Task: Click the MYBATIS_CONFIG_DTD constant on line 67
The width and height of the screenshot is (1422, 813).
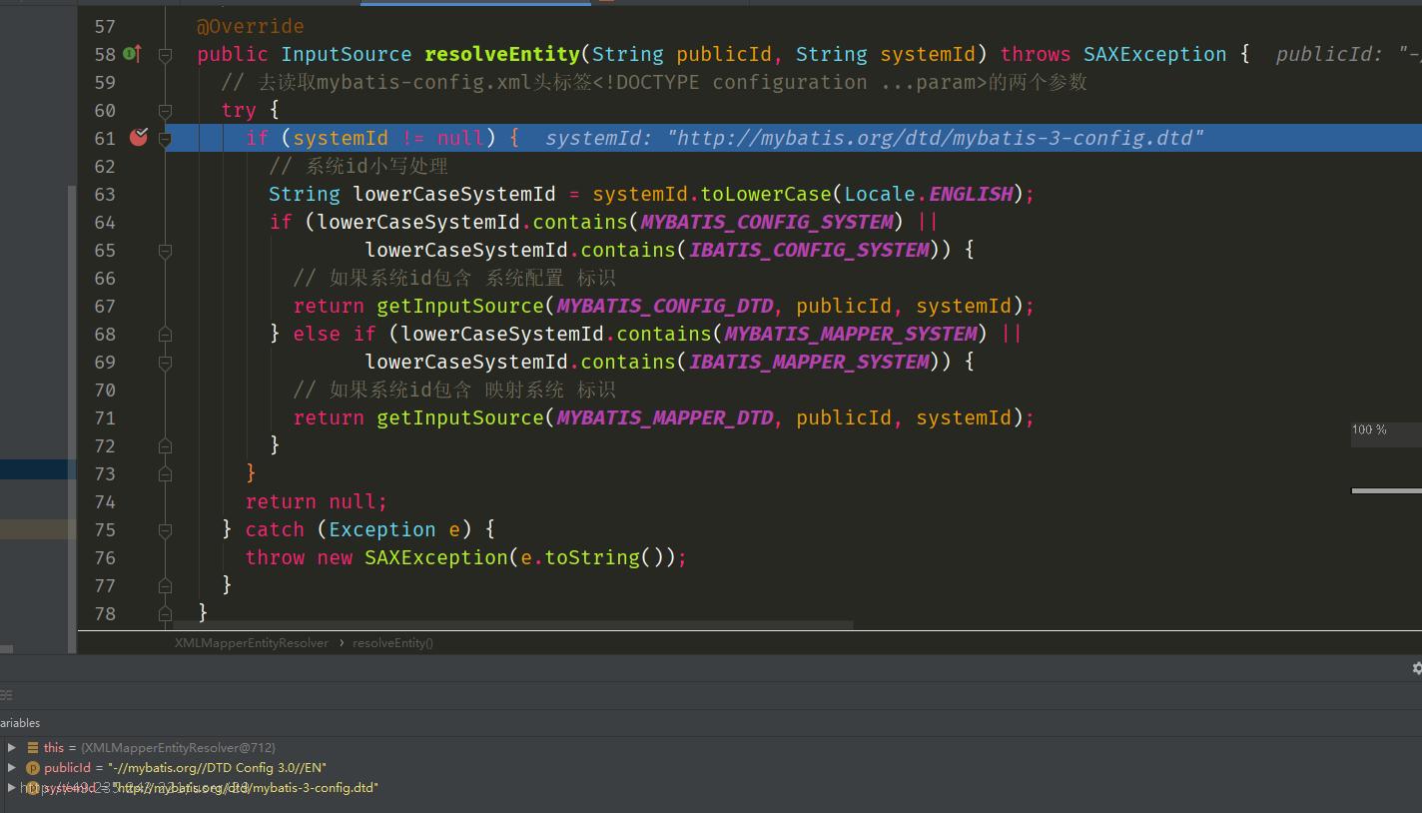Action: pos(665,306)
